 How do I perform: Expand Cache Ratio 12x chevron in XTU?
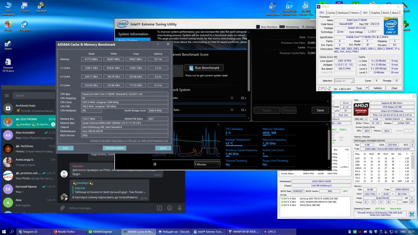click(x=245, y=110)
